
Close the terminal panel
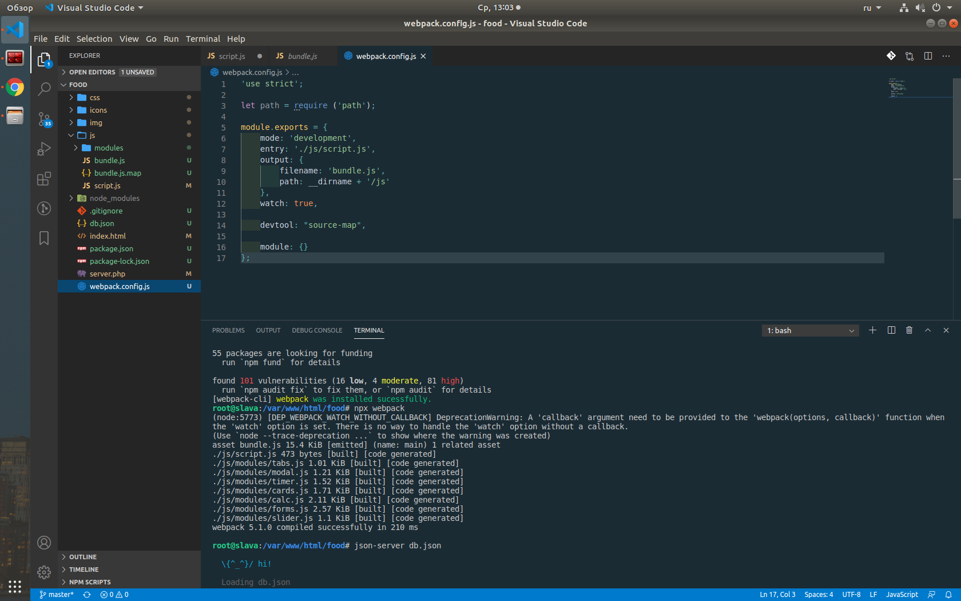click(x=946, y=330)
